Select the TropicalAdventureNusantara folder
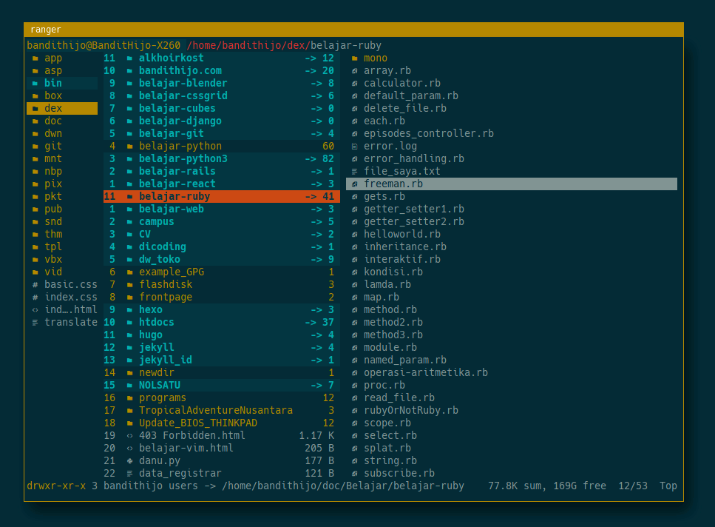715x527 pixels. point(215,411)
